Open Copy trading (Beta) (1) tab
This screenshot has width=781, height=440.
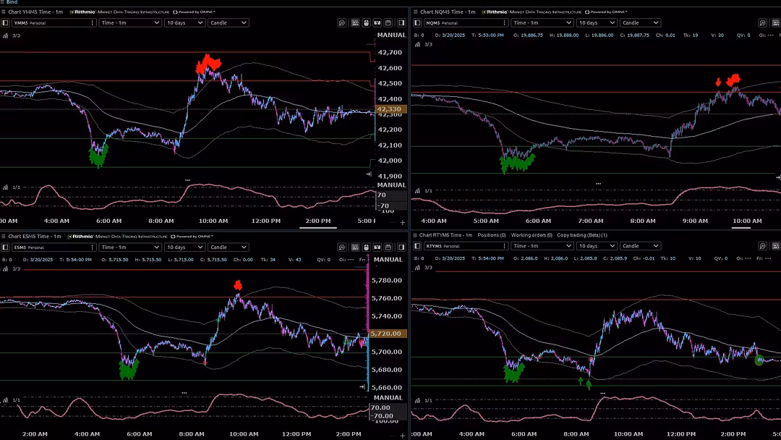581,235
